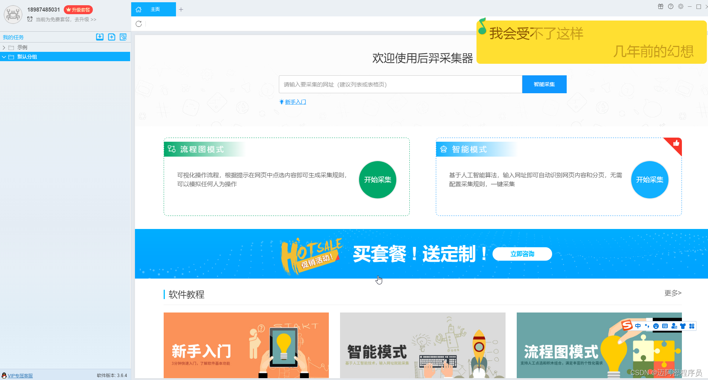Click the 升级套餐 upgrade badge
The image size is (708, 380).
point(78,10)
